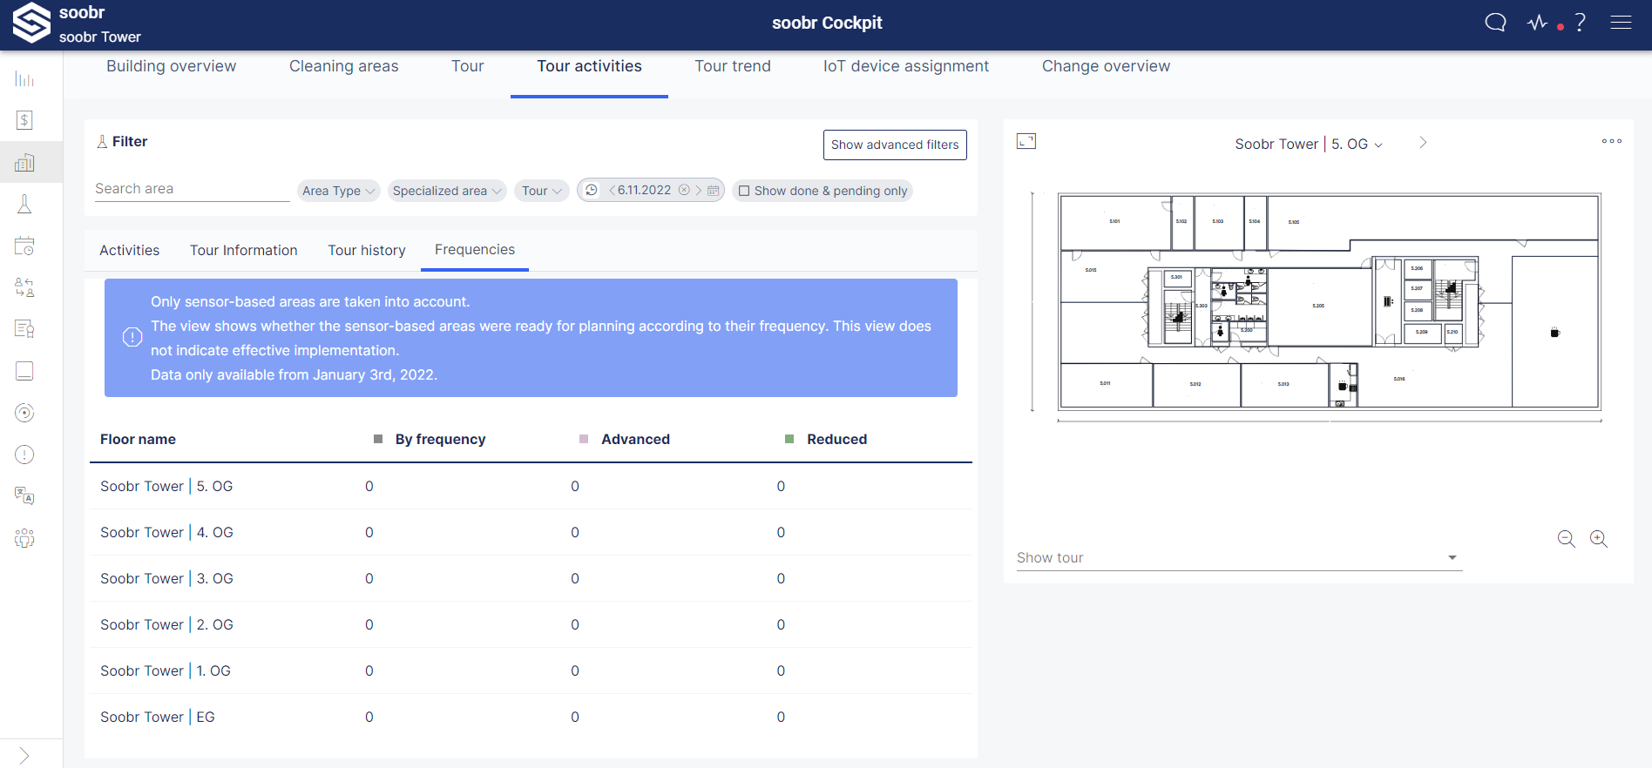This screenshot has width=1652, height=768.
Task: Click the Filter heading flask icon
Action: click(102, 141)
